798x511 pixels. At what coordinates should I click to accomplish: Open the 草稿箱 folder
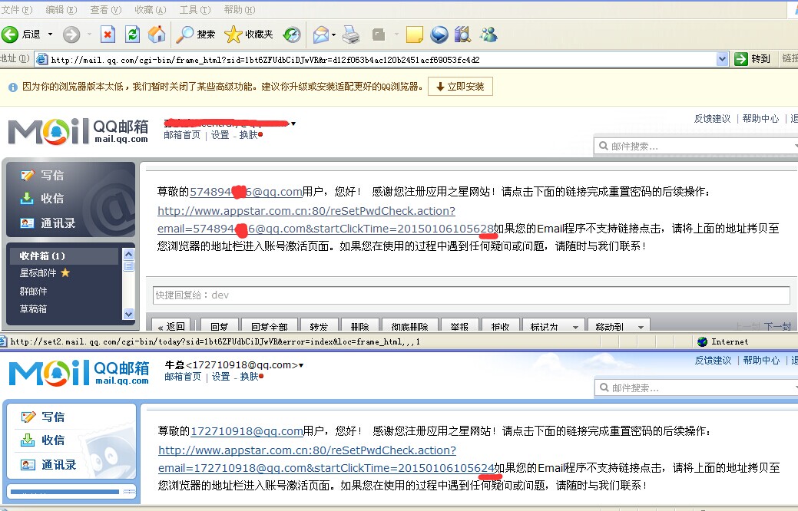(x=34, y=308)
